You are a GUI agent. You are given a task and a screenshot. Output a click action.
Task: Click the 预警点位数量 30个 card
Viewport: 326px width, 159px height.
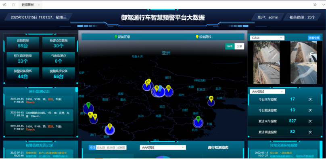click(x=59, y=43)
